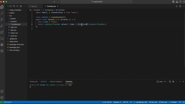This screenshot has width=185, height=104.
Task: Create a new file in Explorer
Action: point(11,6)
